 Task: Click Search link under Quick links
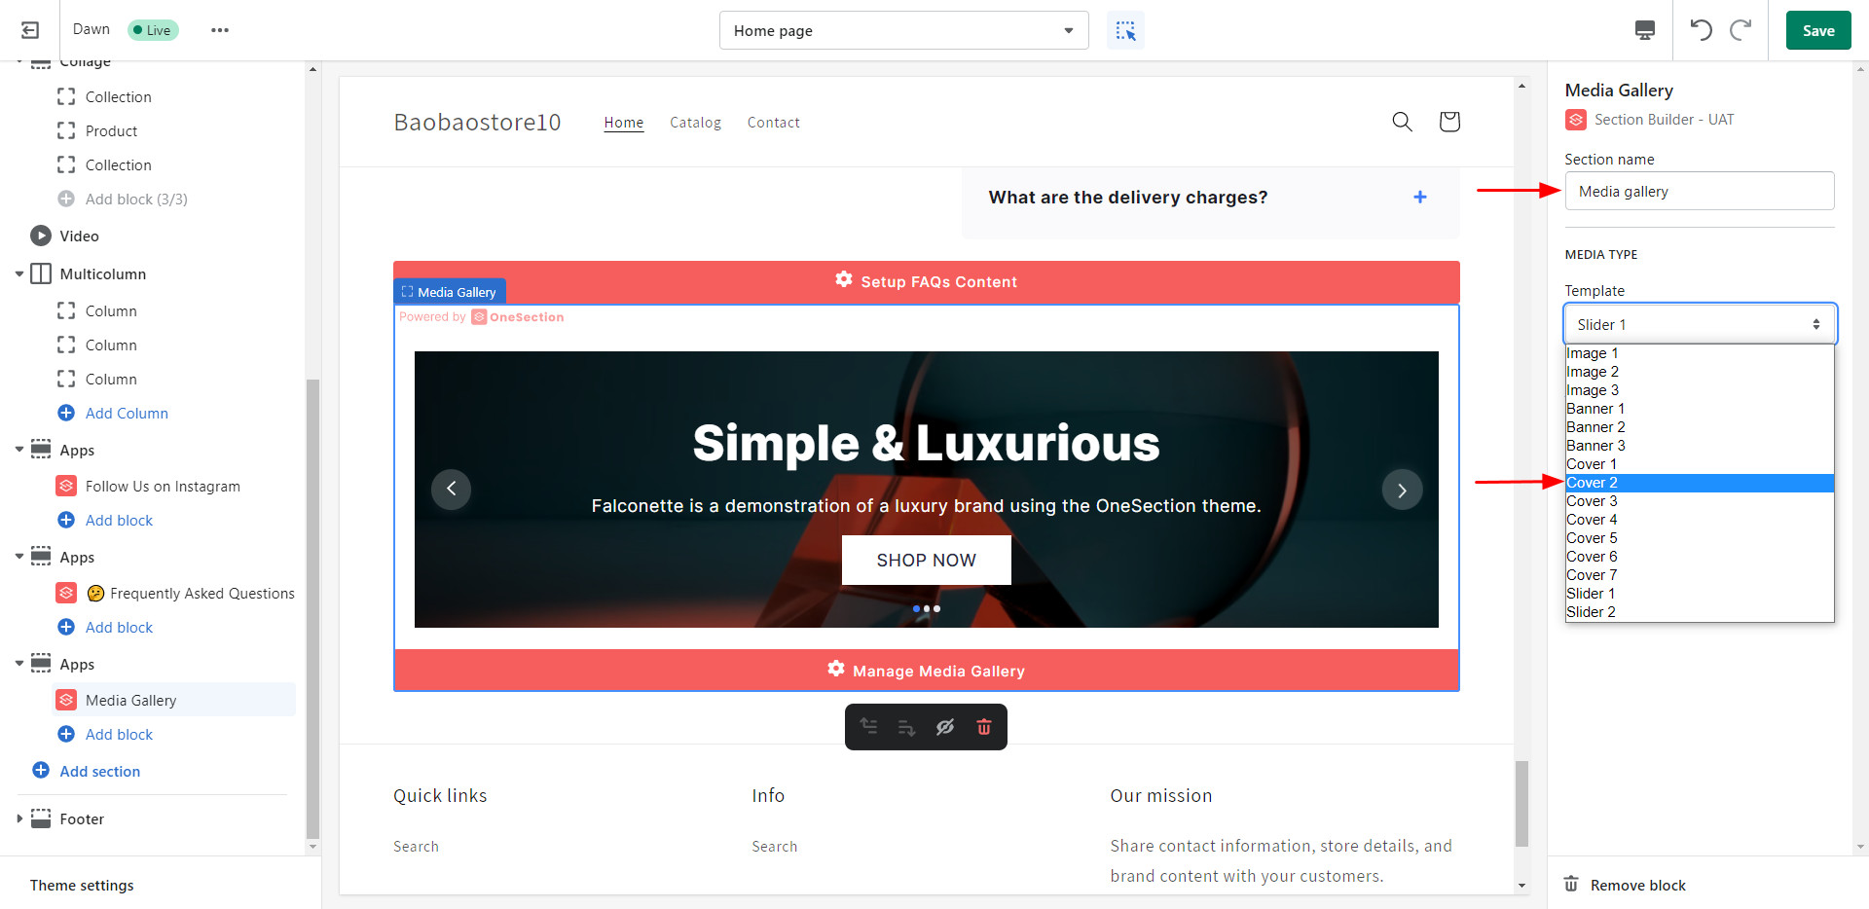416,847
